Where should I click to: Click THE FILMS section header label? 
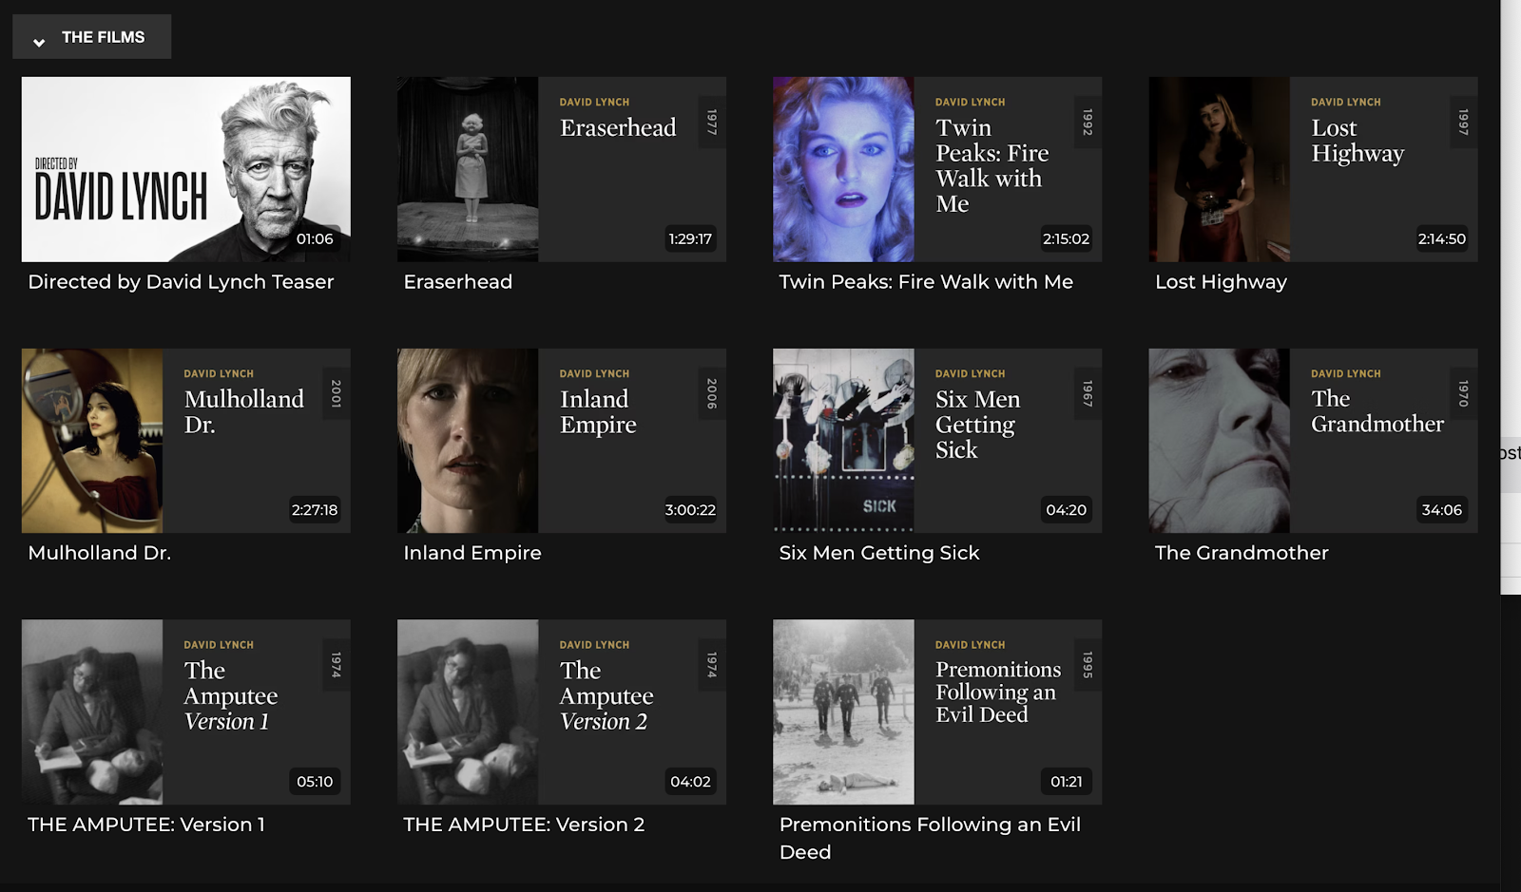coord(103,37)
